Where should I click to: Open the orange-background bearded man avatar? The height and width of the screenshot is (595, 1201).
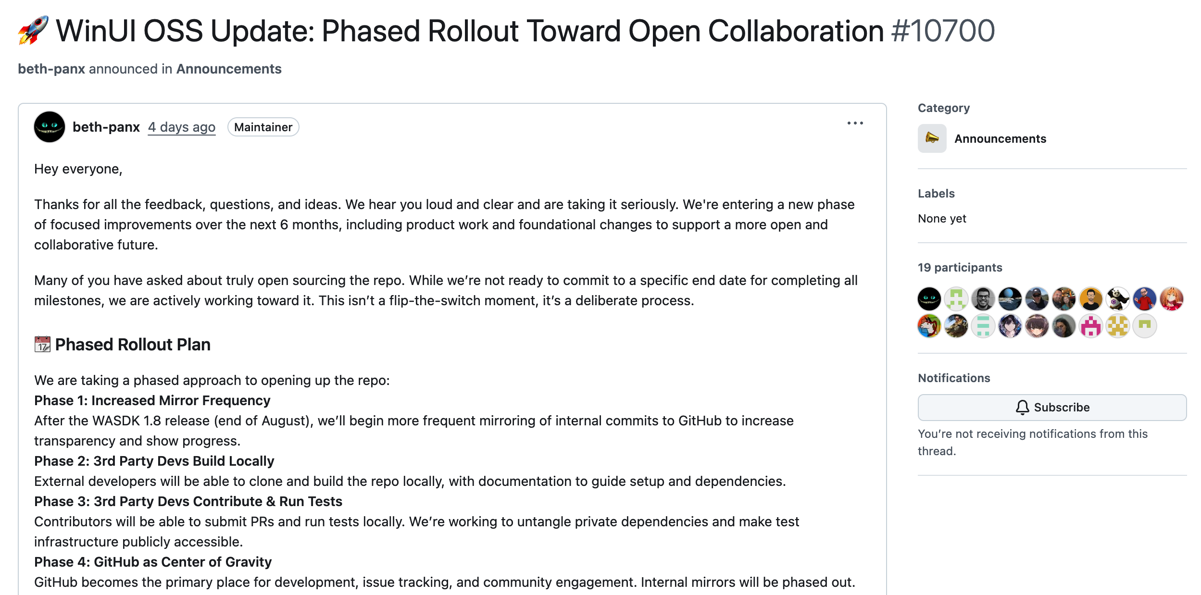click(x=1091, y=299)
